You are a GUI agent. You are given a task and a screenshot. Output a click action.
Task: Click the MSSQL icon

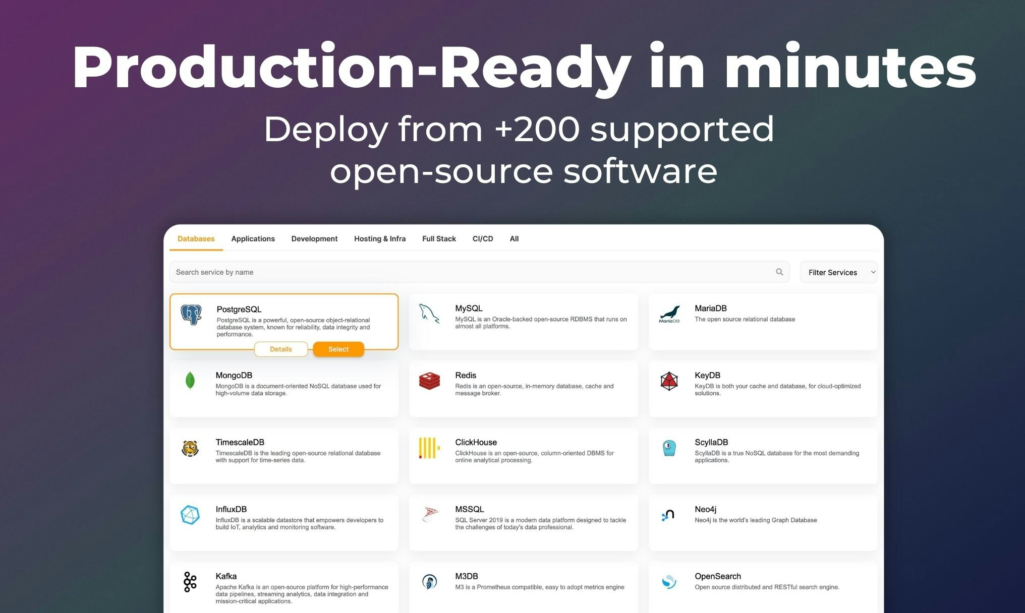tap(429, 515)
